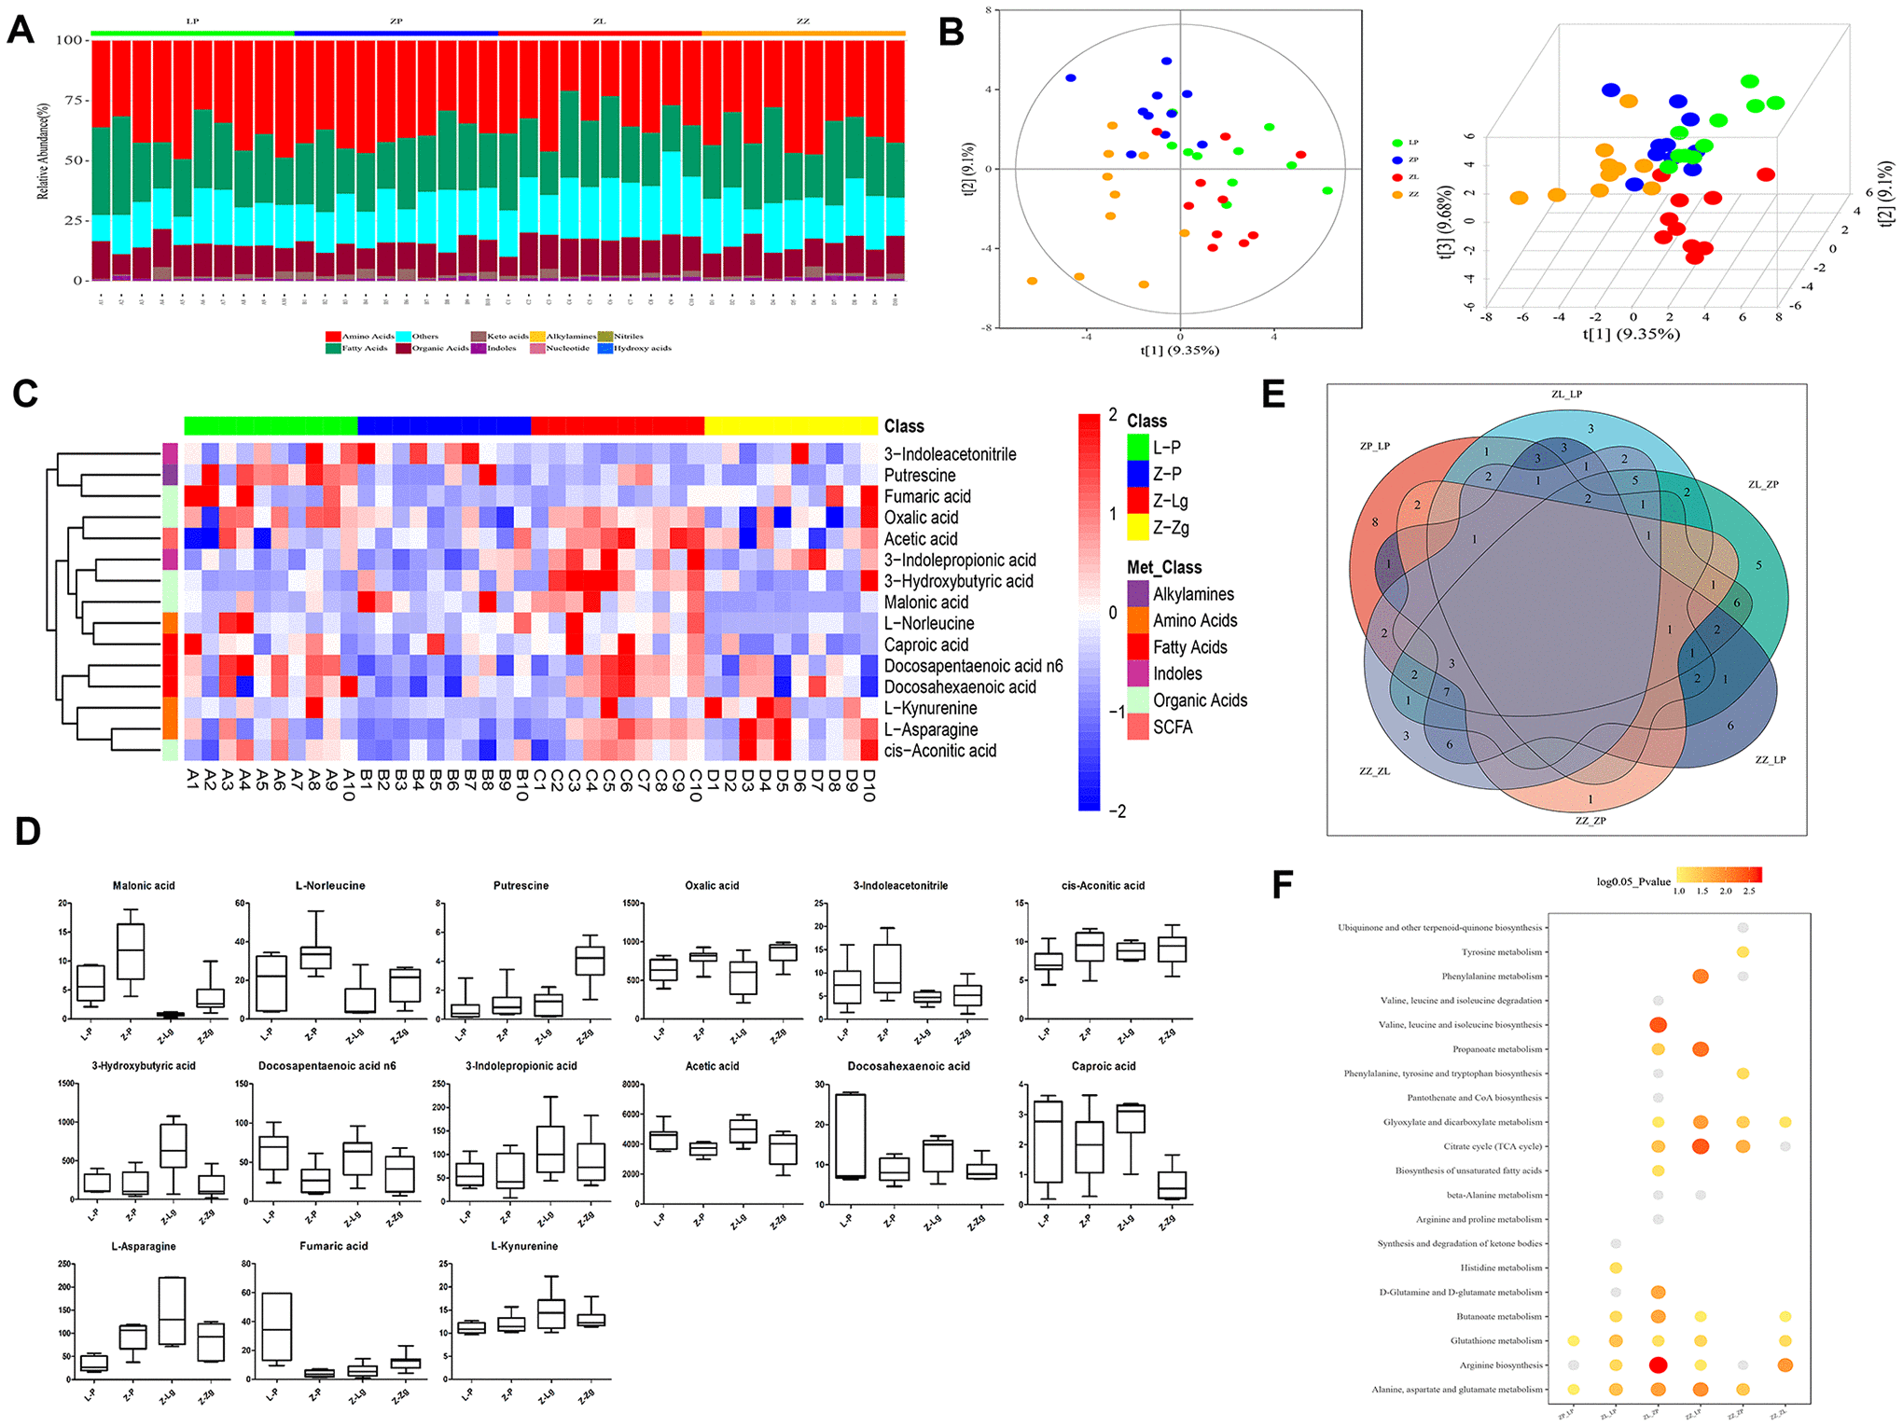Click heatmap row label 3-Hydroxybutyric acid

[x=958, y=581]
